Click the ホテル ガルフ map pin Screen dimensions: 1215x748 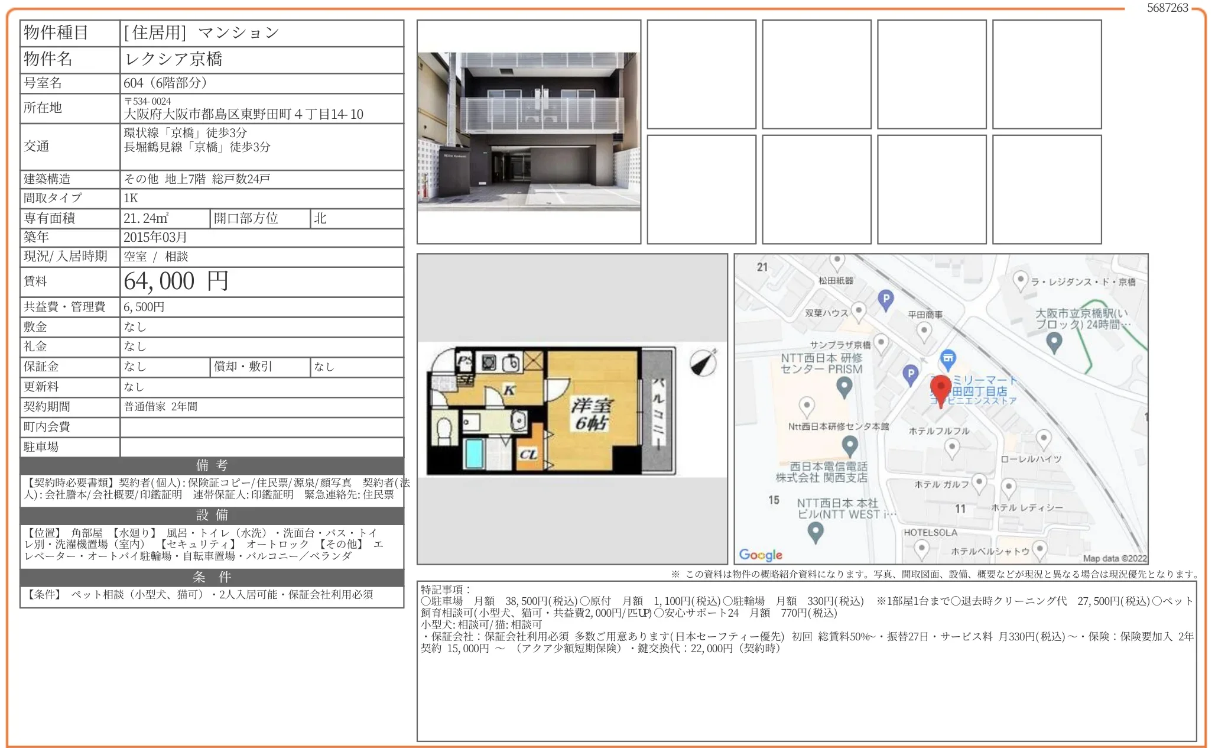click(x=979, y=482)
